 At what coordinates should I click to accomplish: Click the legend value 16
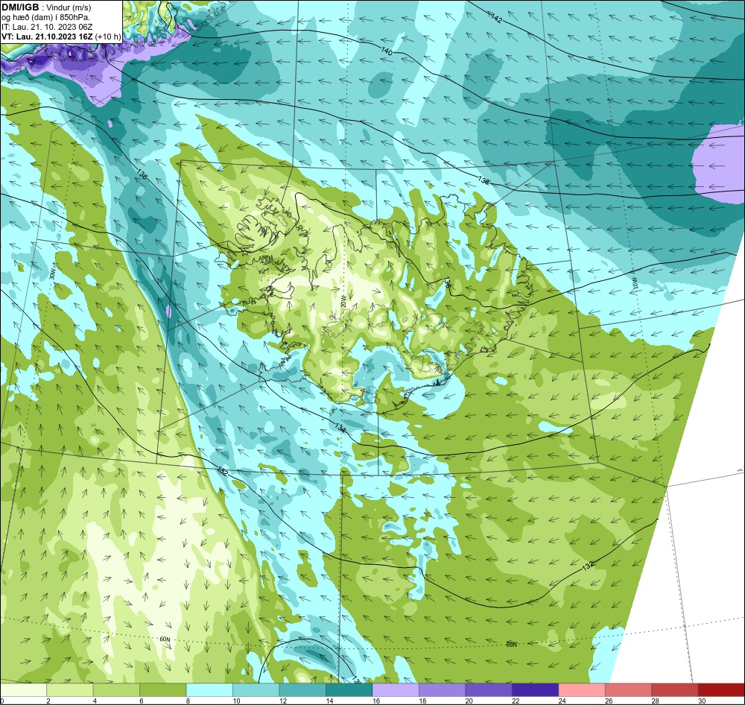[375, 701]
